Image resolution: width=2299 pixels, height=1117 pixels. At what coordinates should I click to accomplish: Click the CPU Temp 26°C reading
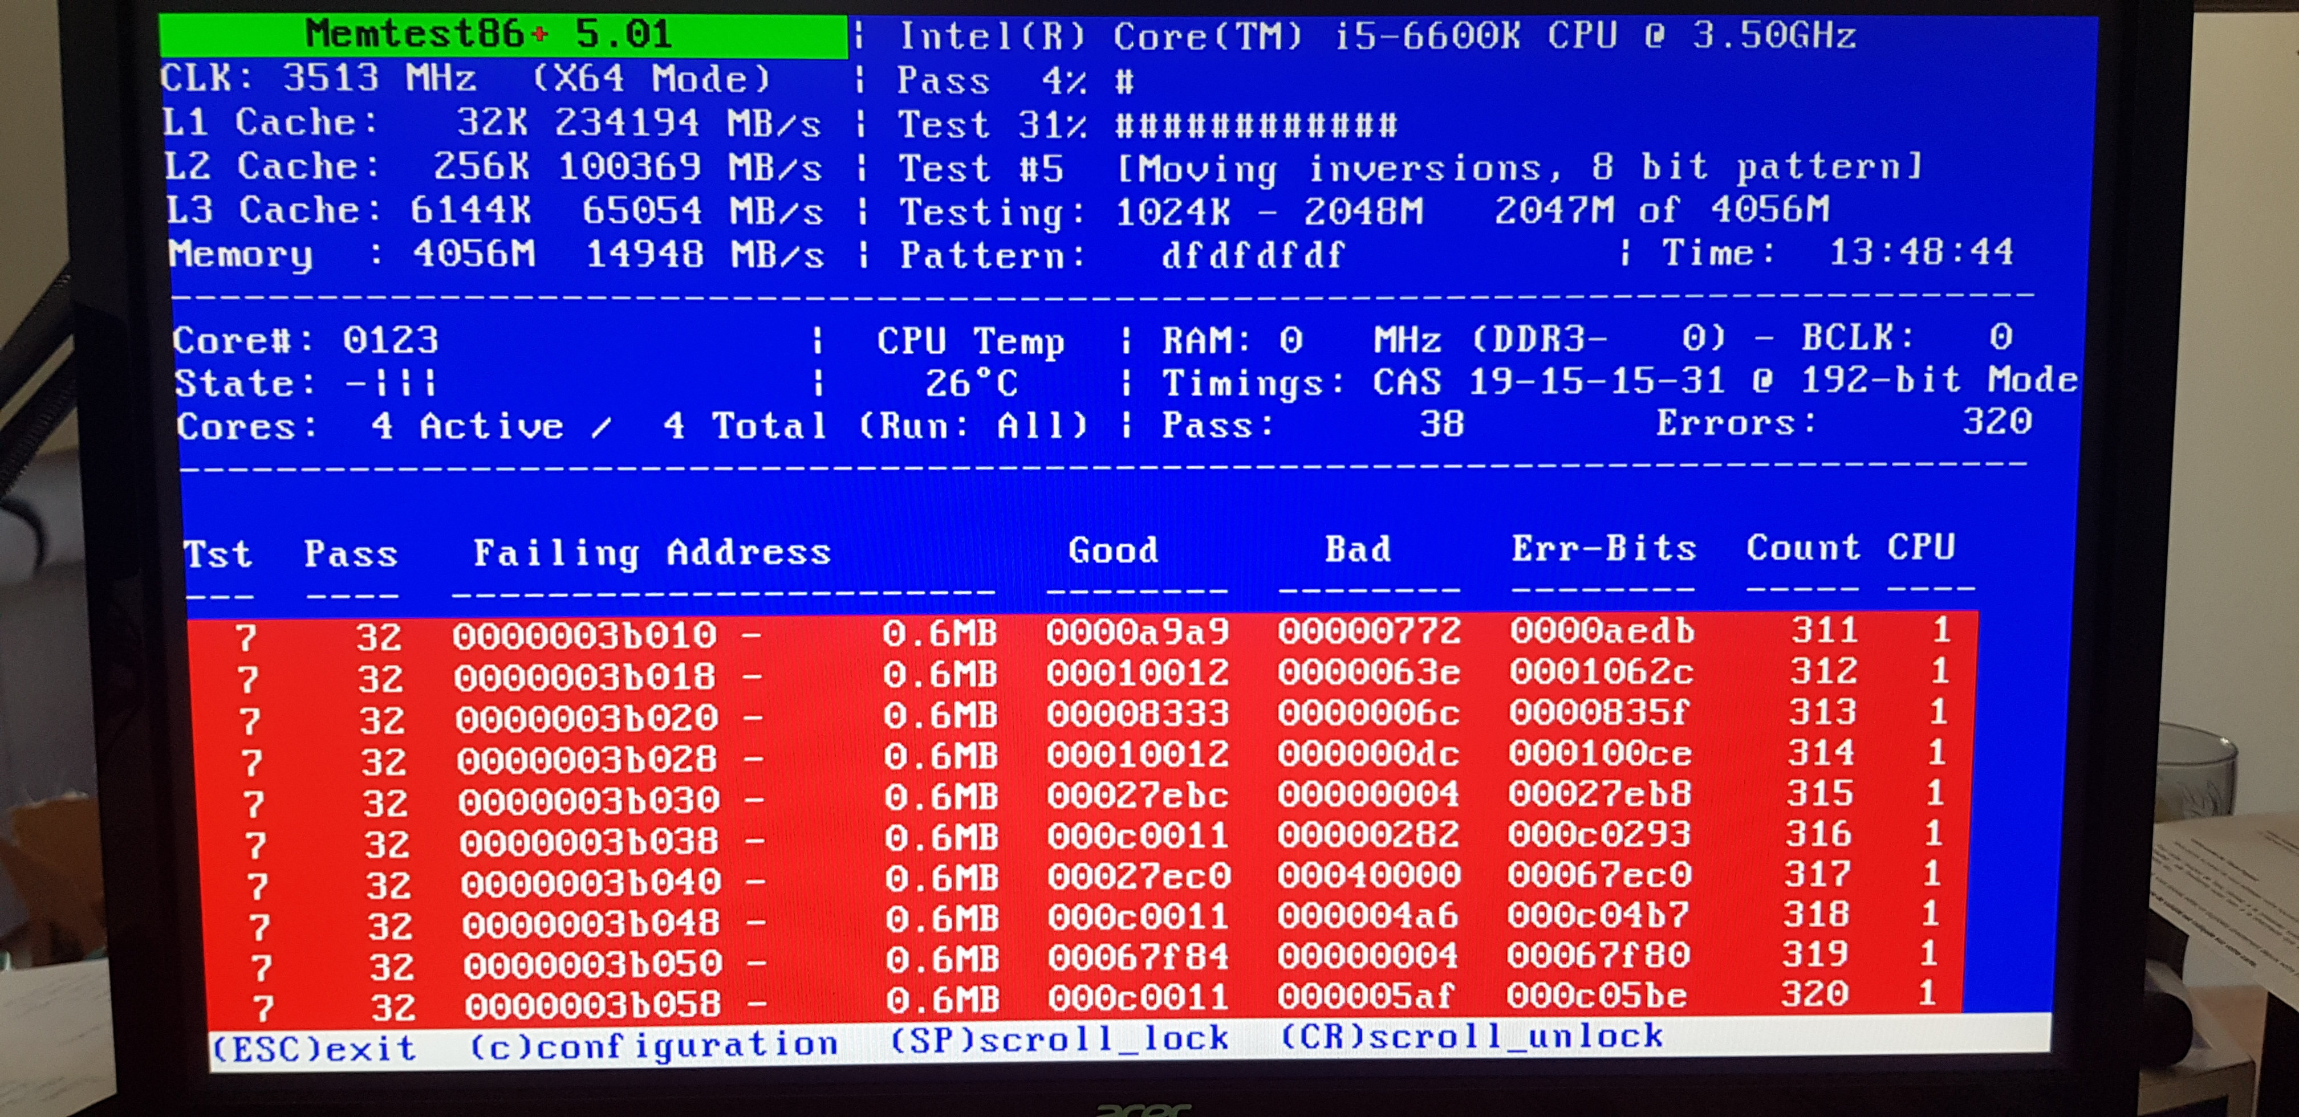(971, 384)
